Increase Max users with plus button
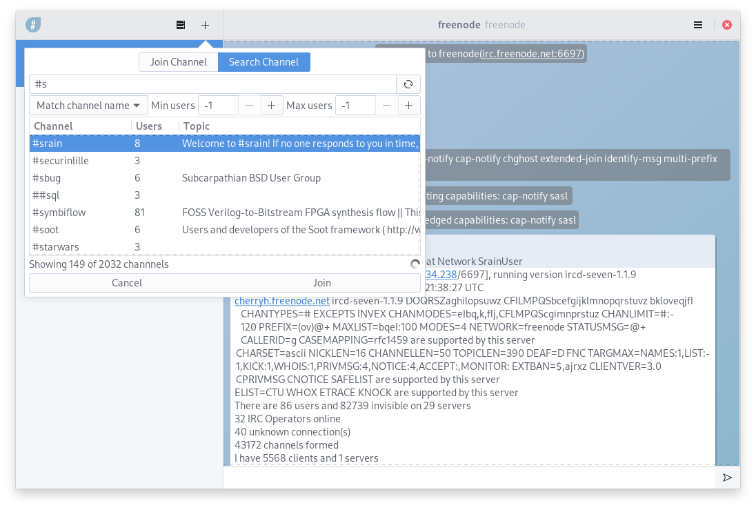 pos(408,106)
